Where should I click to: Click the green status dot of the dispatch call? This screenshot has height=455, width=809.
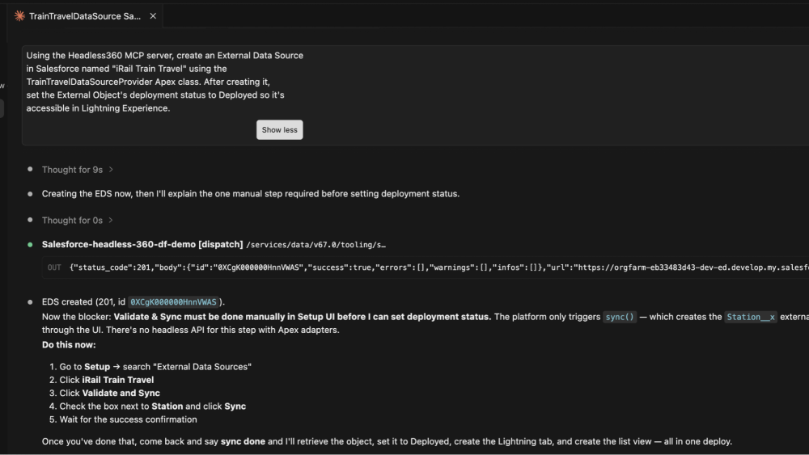pos(30,245)
